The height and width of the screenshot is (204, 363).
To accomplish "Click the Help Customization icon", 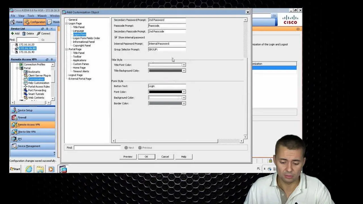I will click(x=26, y=83).
